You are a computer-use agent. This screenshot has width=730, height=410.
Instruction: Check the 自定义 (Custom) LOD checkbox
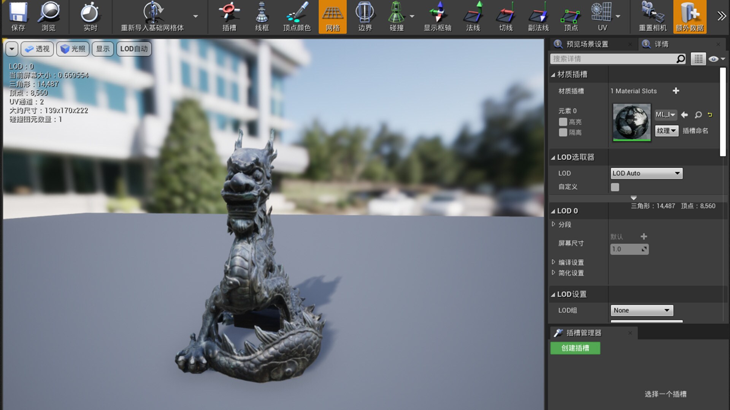point(615,187)
